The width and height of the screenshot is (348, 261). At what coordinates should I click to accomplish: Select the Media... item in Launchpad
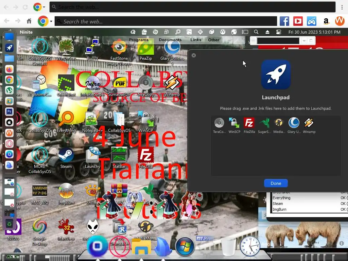[279, 125]
